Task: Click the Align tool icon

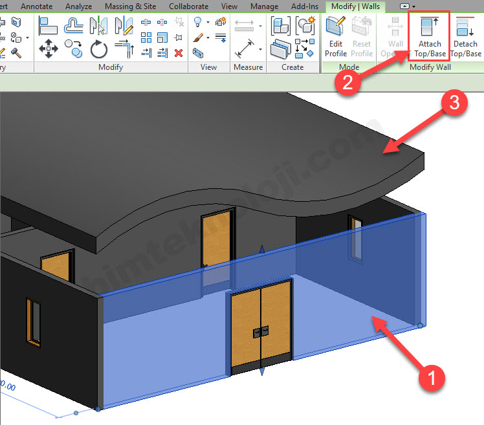Action: pos(49,25)
